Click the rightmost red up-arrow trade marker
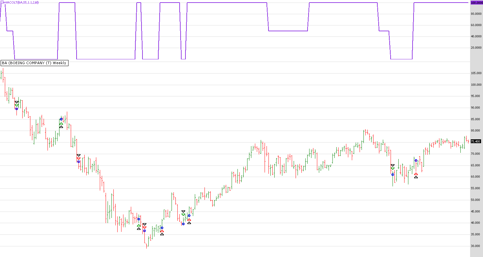Viewport: 483px width, 257px height. point(416,174)
